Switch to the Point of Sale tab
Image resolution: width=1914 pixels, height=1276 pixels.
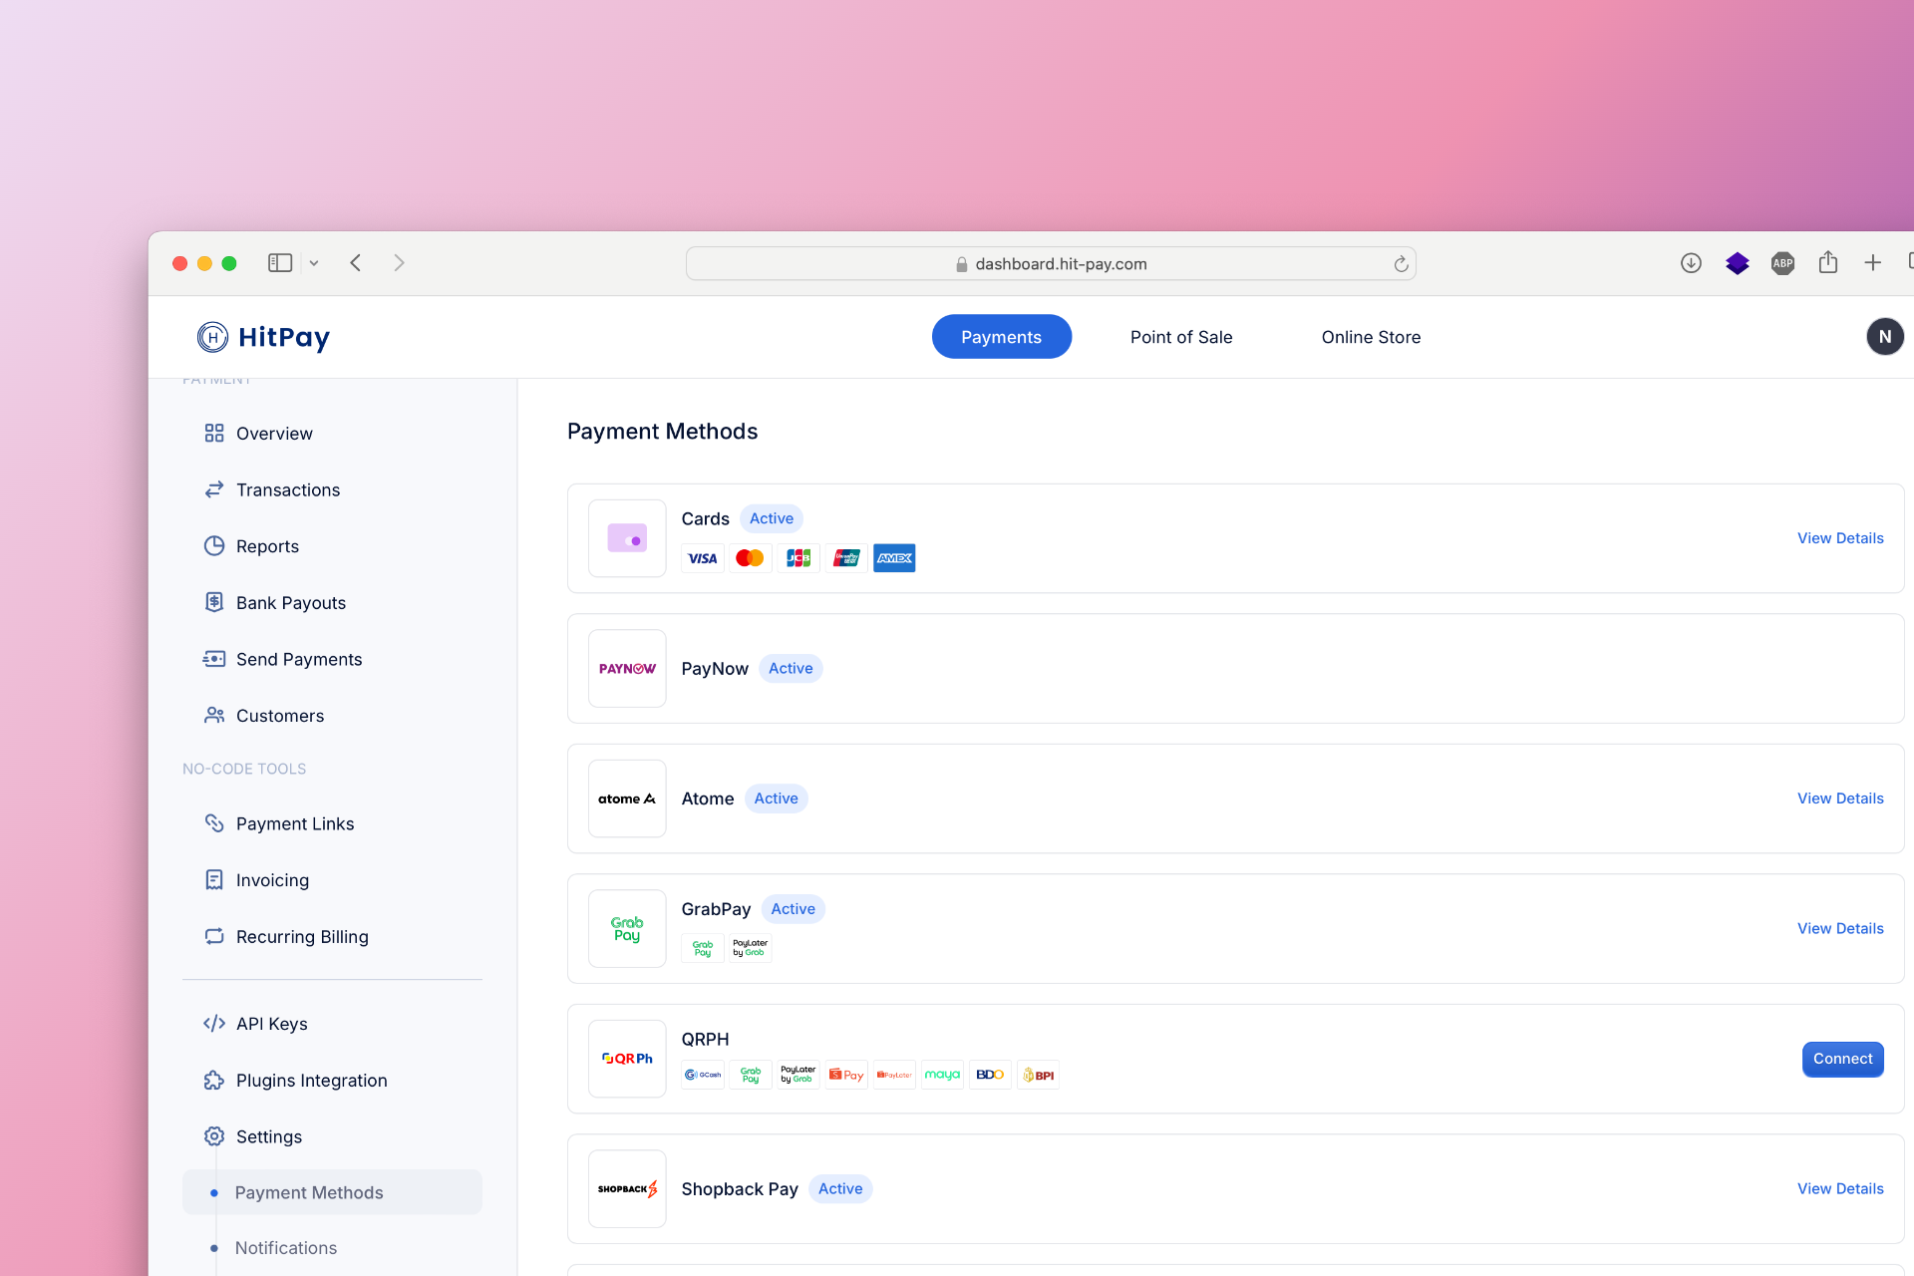pos(1181,337)
